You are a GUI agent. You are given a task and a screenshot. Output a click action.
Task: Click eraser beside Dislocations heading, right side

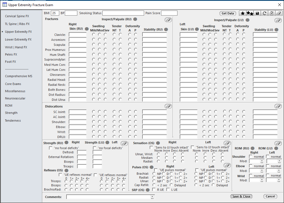(x=168, y=106)
